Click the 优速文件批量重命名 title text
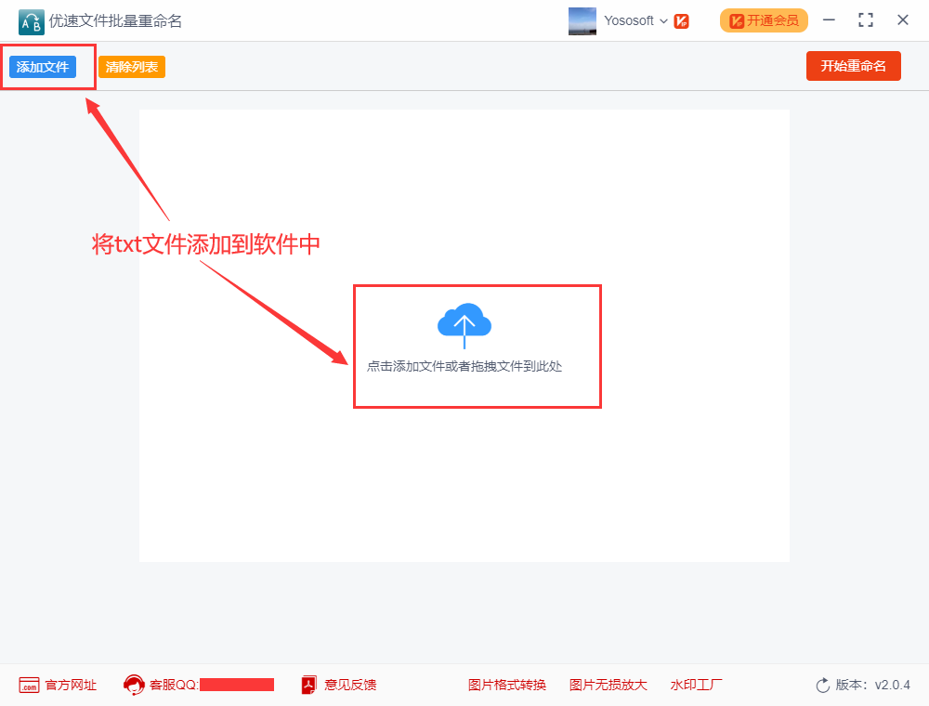Screen dimensions: 929x706 [x=115, y=21]
